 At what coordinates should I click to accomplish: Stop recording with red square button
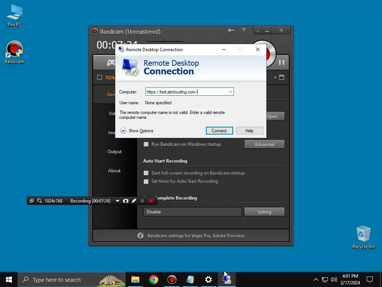tap(151, 201)
